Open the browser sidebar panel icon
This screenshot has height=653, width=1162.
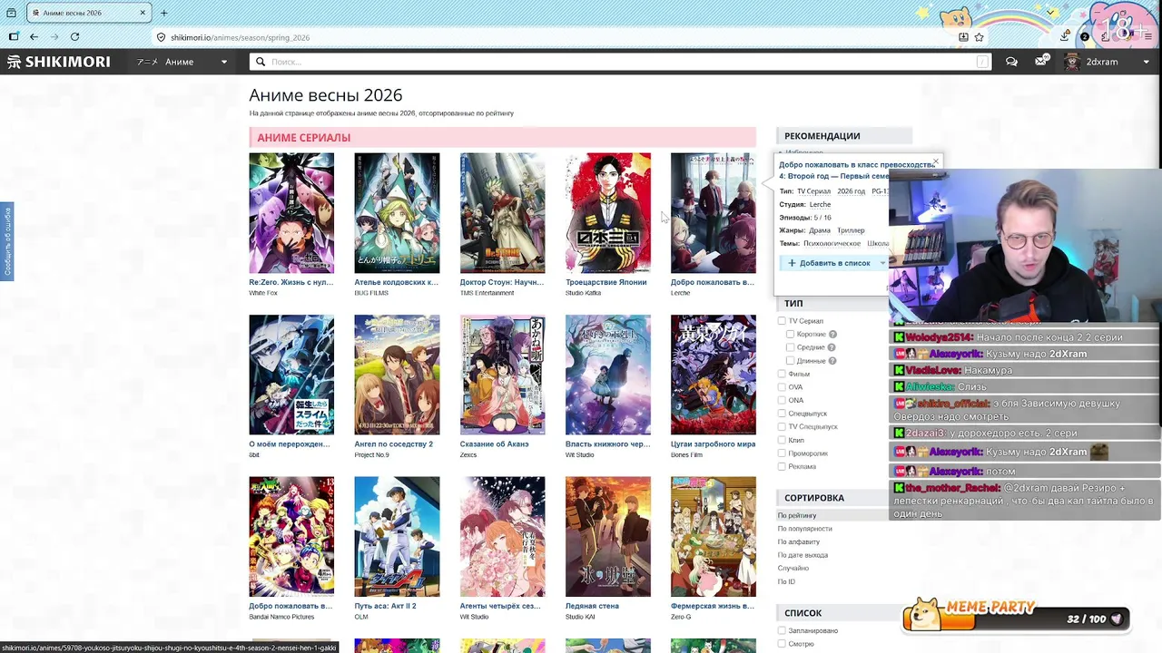[x=13, y=37]
